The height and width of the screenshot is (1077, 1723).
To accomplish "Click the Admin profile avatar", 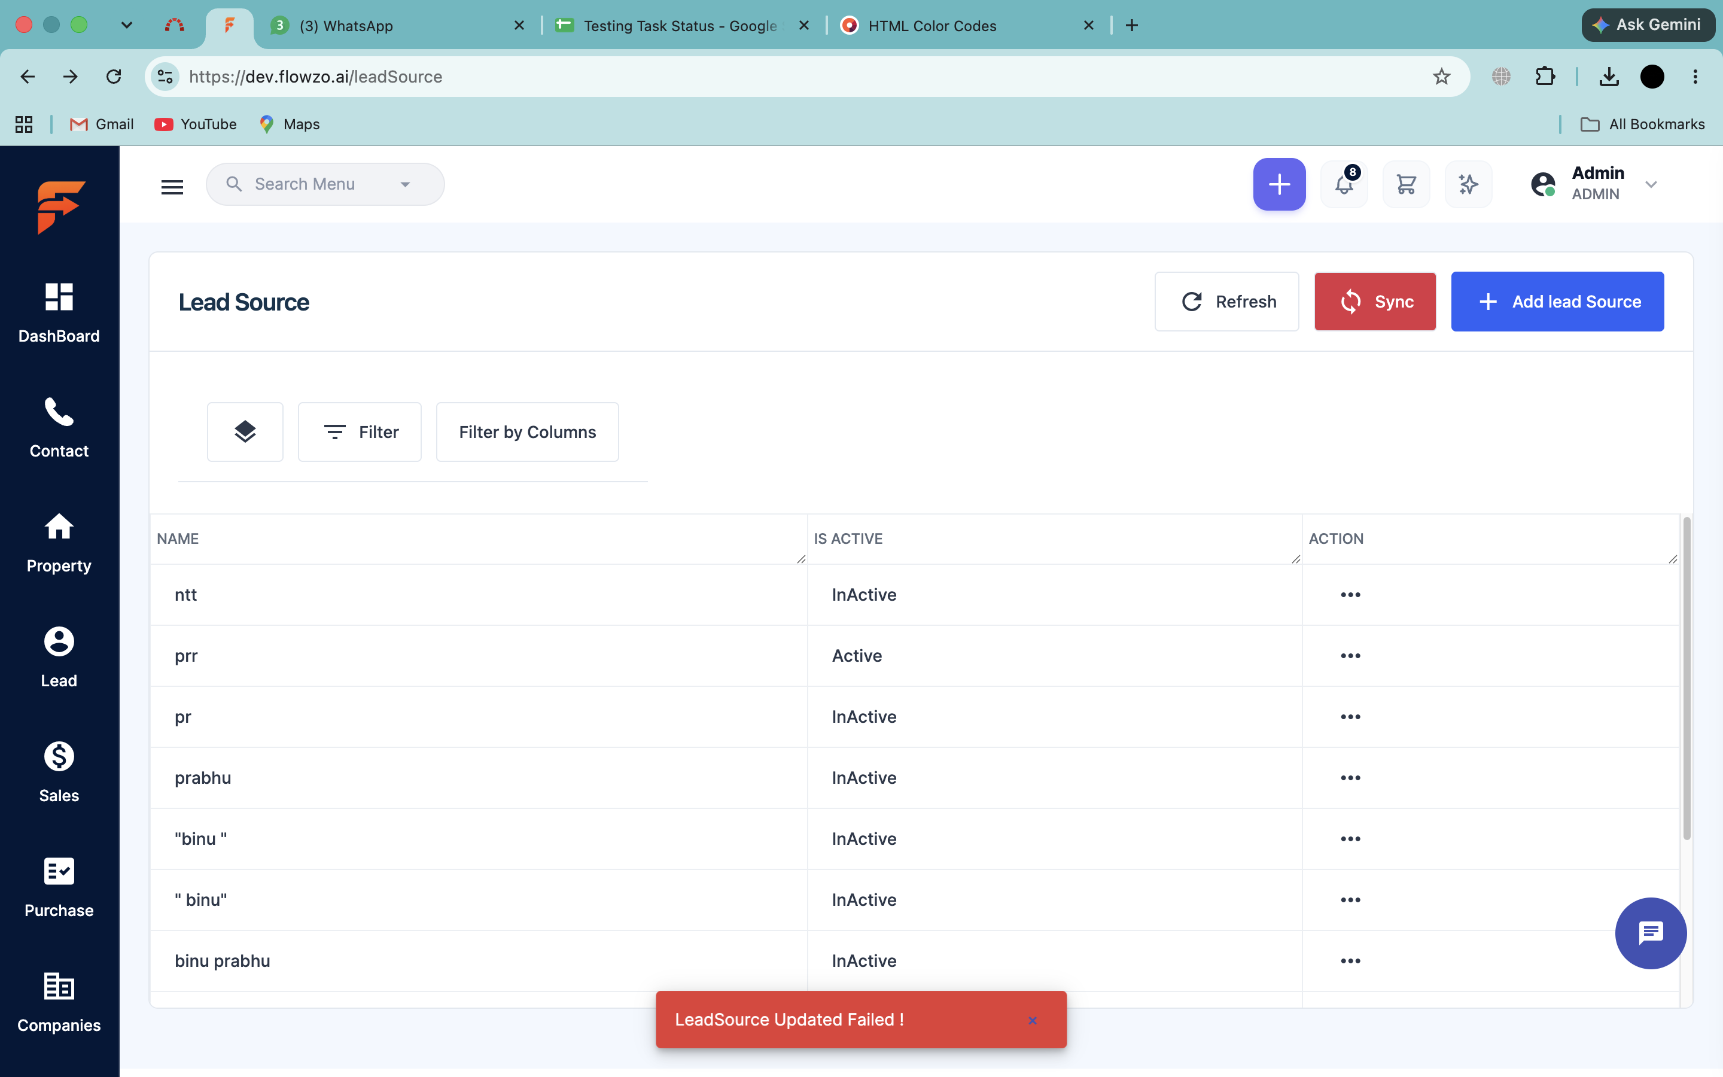I will 1543,184.
